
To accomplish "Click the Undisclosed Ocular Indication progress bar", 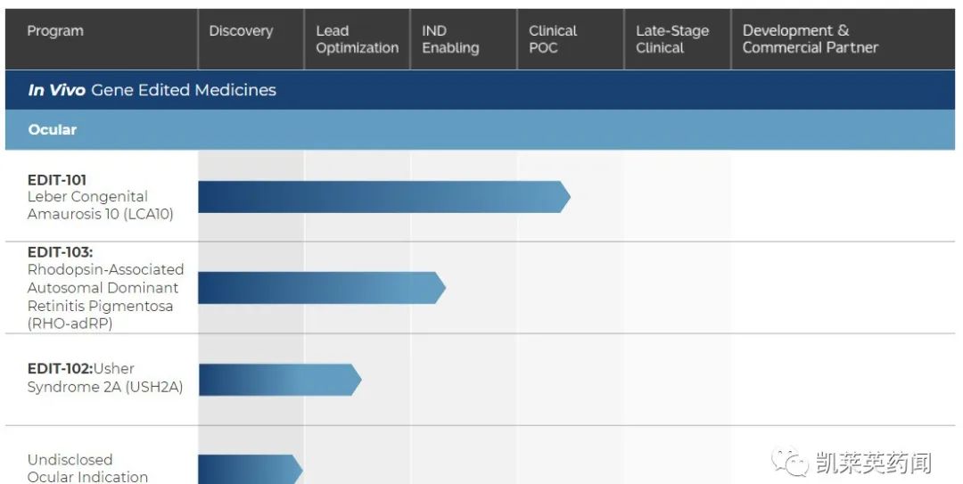I will coord(250,469).
